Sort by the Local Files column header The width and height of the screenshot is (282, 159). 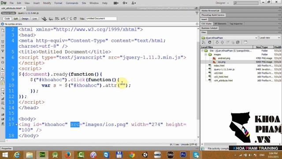point(226,47)
